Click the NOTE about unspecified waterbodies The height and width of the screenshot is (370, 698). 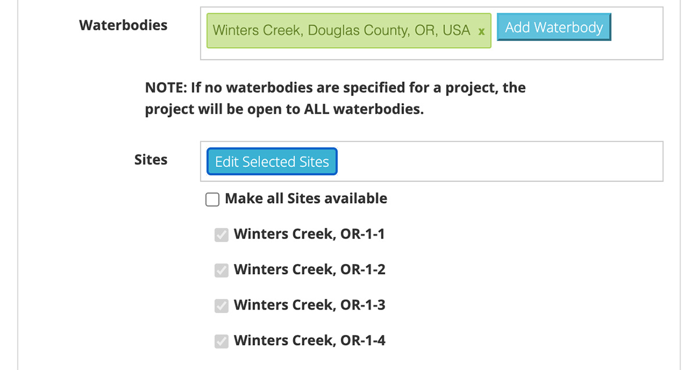click(335, 88)
